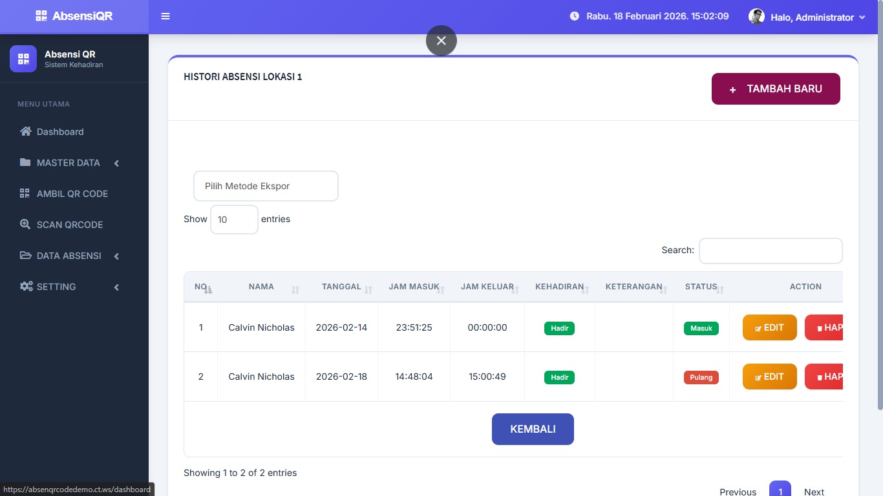The height and width of the screenshot is (496, 883).
Task: Expand the DATA ABSENSI menu
Action: click(69, 256)
